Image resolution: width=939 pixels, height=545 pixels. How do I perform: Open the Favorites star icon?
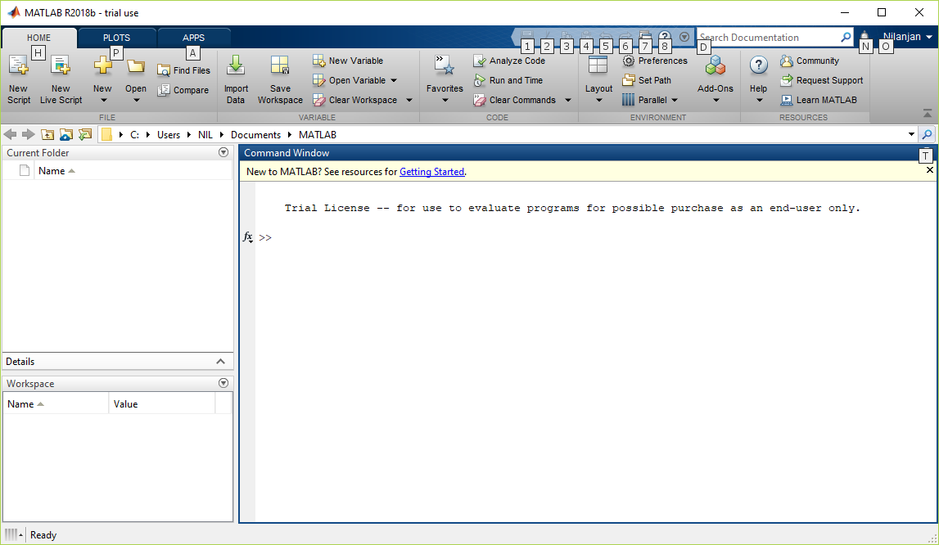click(x=445, y=66)
